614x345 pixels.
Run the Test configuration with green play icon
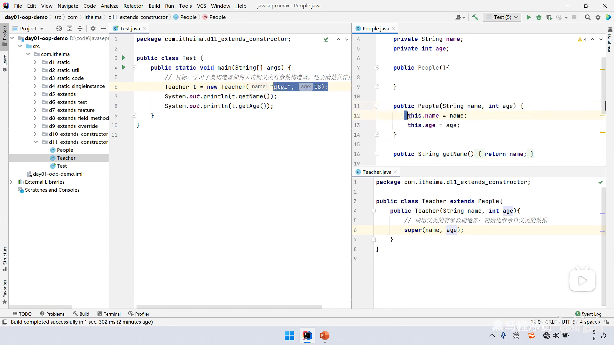tap(529, 17)
